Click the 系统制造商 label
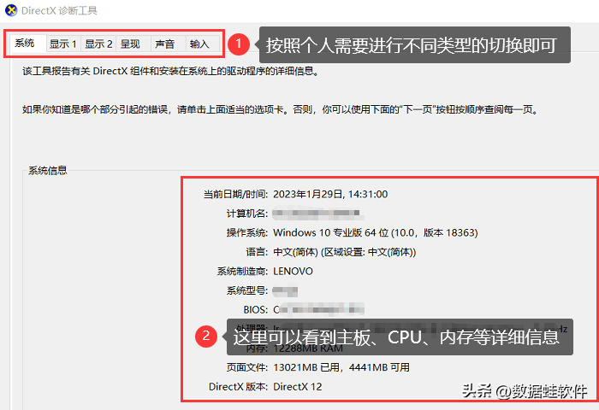 (x=242, y=271)
